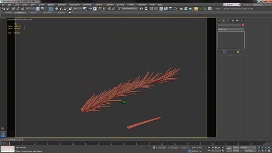Click the Use Pivot Point Center icon
Screen dimensions: 272x153
click(85, 8)
